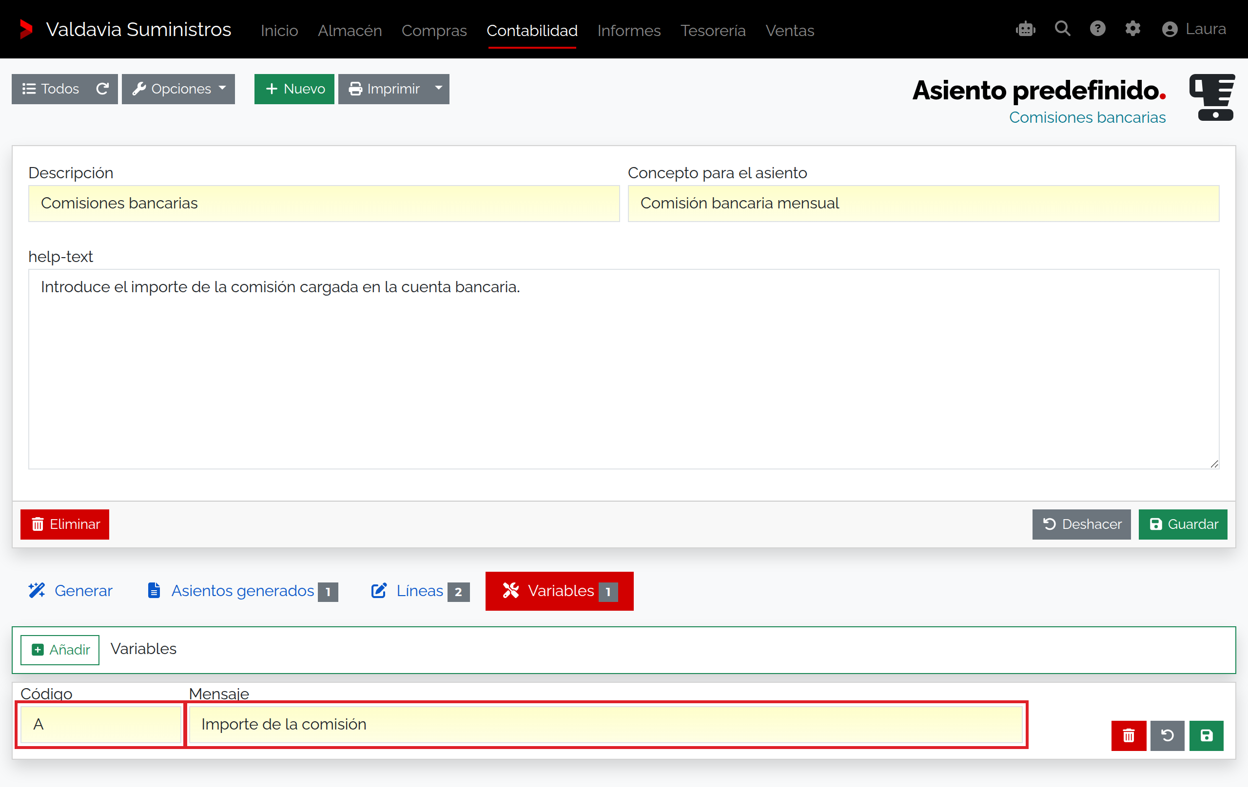Click the green Guardar button
Image resolution: width=1248 pixels, height=787 pixels.
[x=1183, y=524]
